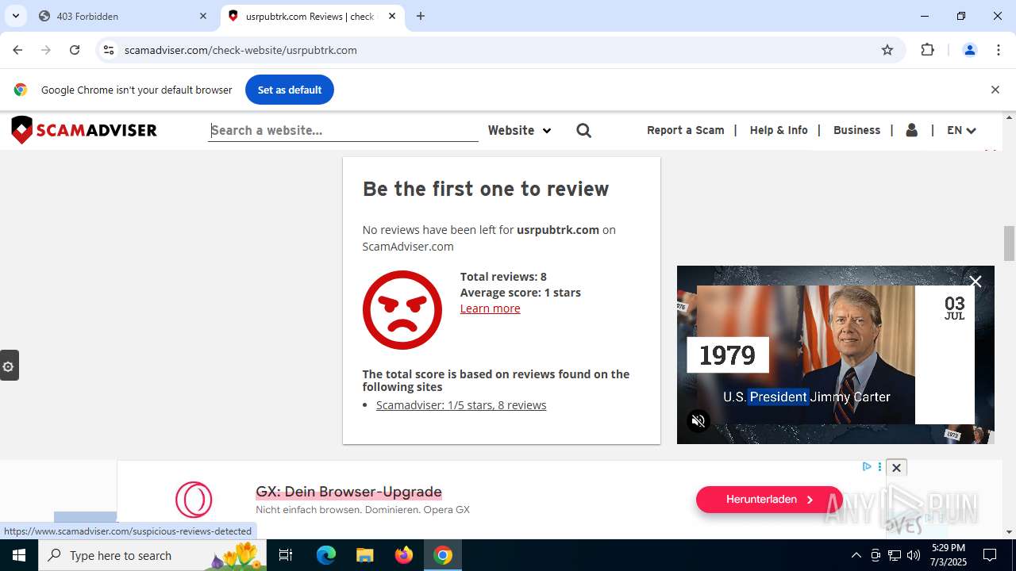Select the usrpubtrk.com Reviews tab

coord(312,16)
